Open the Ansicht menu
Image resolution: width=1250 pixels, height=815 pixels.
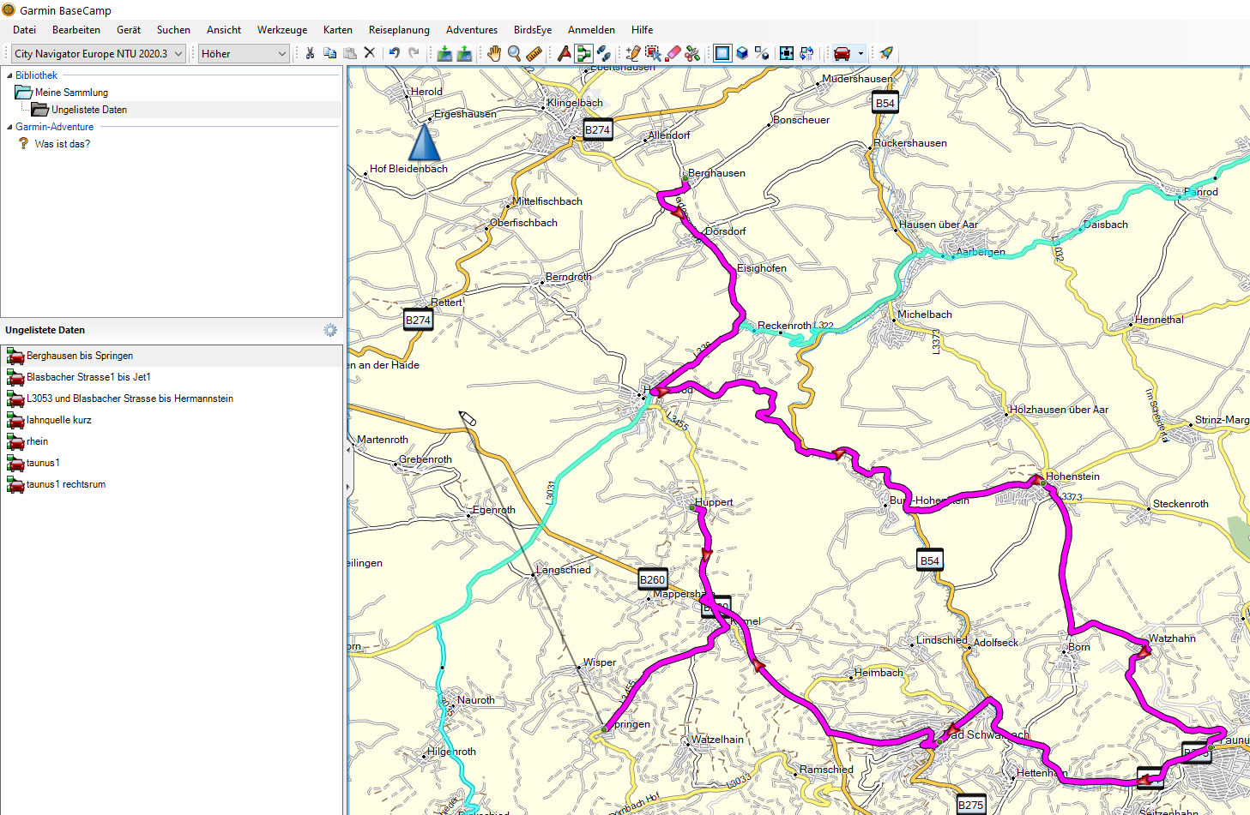coord(224,29)
